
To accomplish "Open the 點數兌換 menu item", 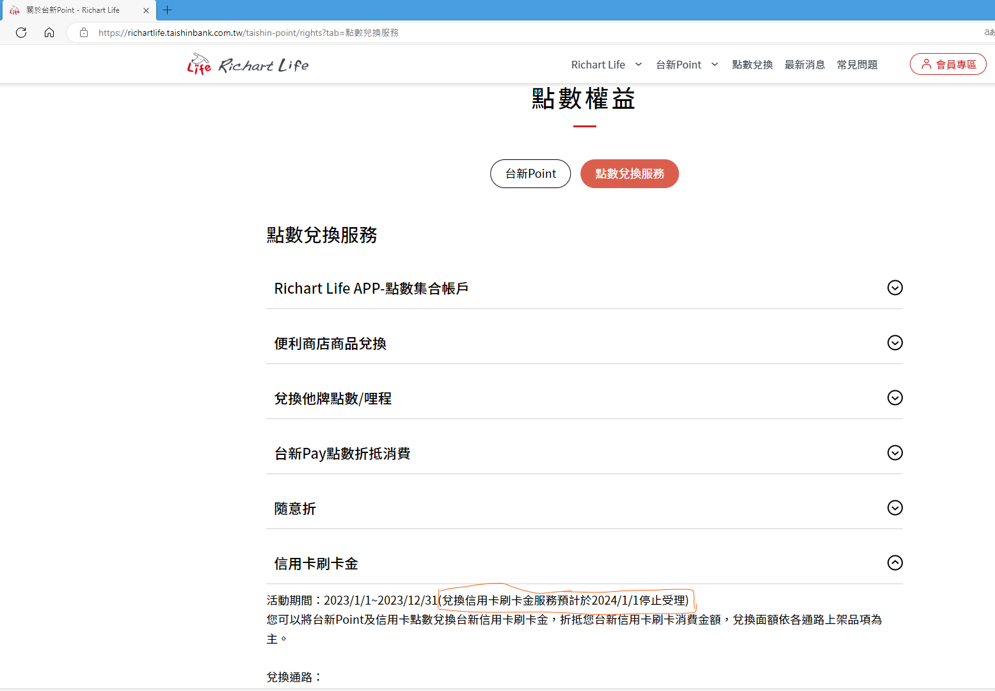I will point(752,65).
